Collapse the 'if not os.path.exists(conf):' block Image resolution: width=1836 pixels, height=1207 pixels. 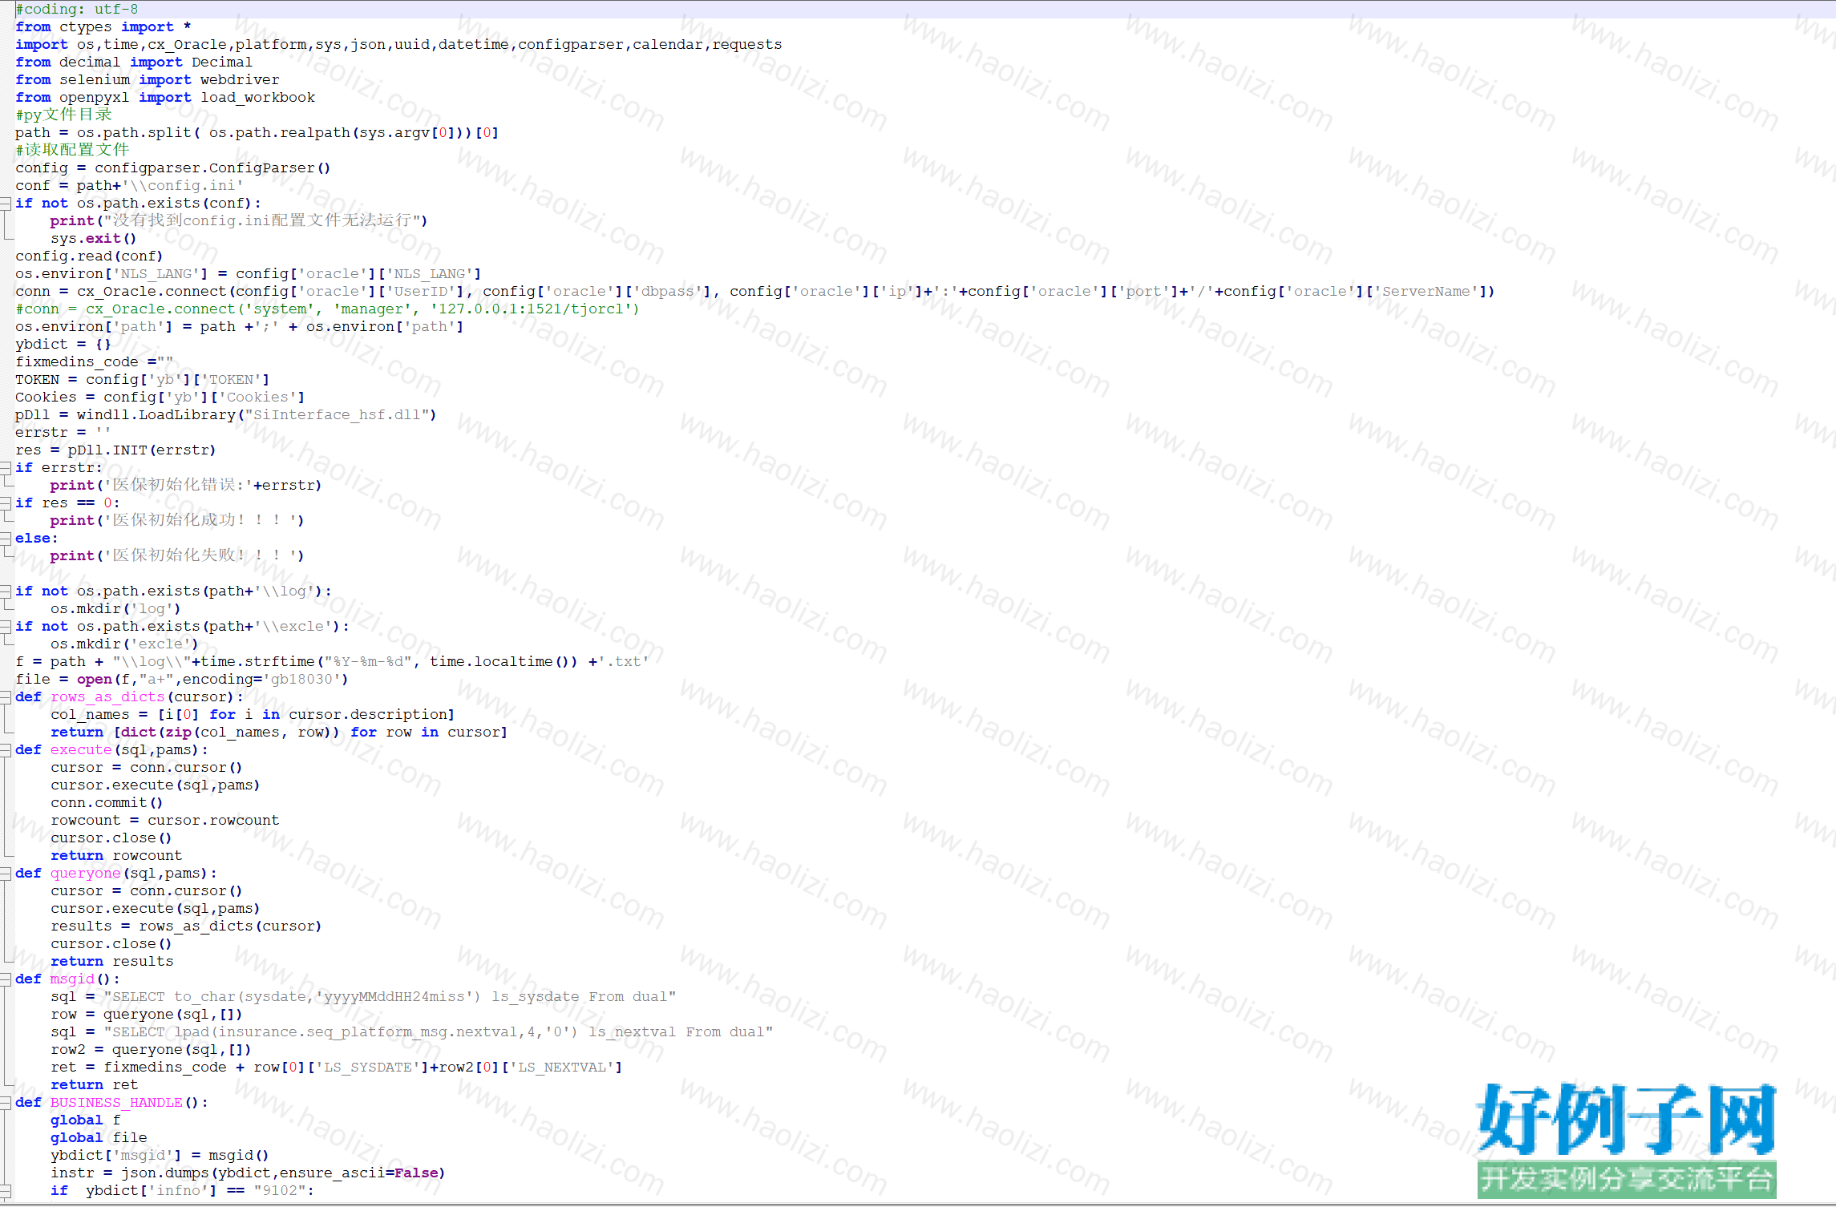pyautogui.click(x=5, y=204)
